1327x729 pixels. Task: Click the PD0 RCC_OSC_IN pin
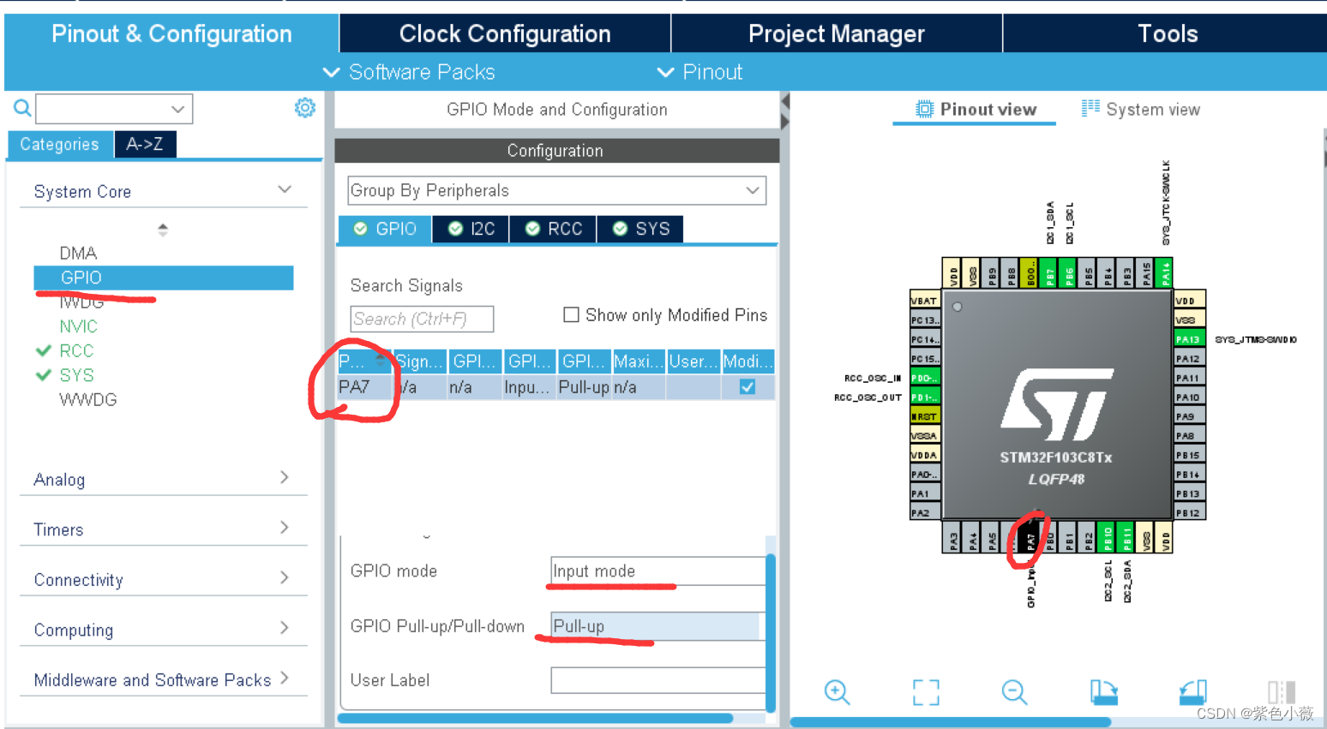point(925,378)
